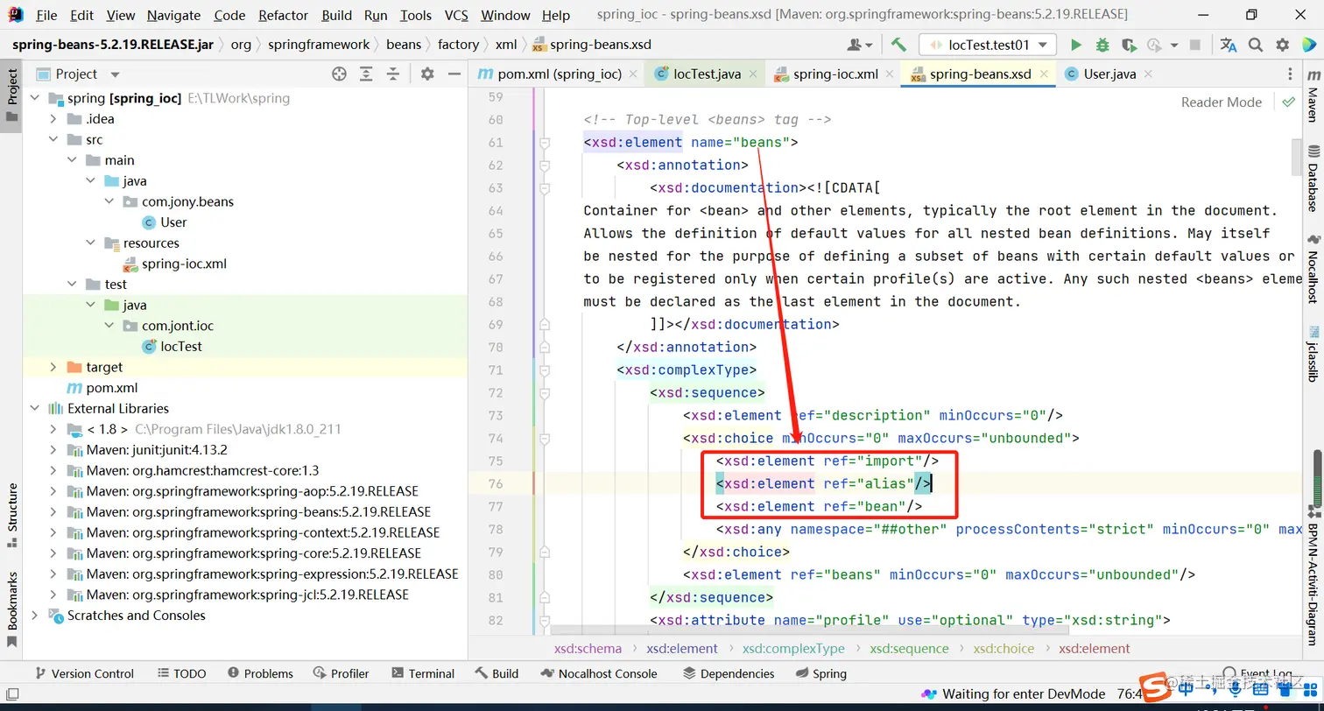Click the translate icon in toolbar
The image size is (1324, 711).
click(1229, 45)
